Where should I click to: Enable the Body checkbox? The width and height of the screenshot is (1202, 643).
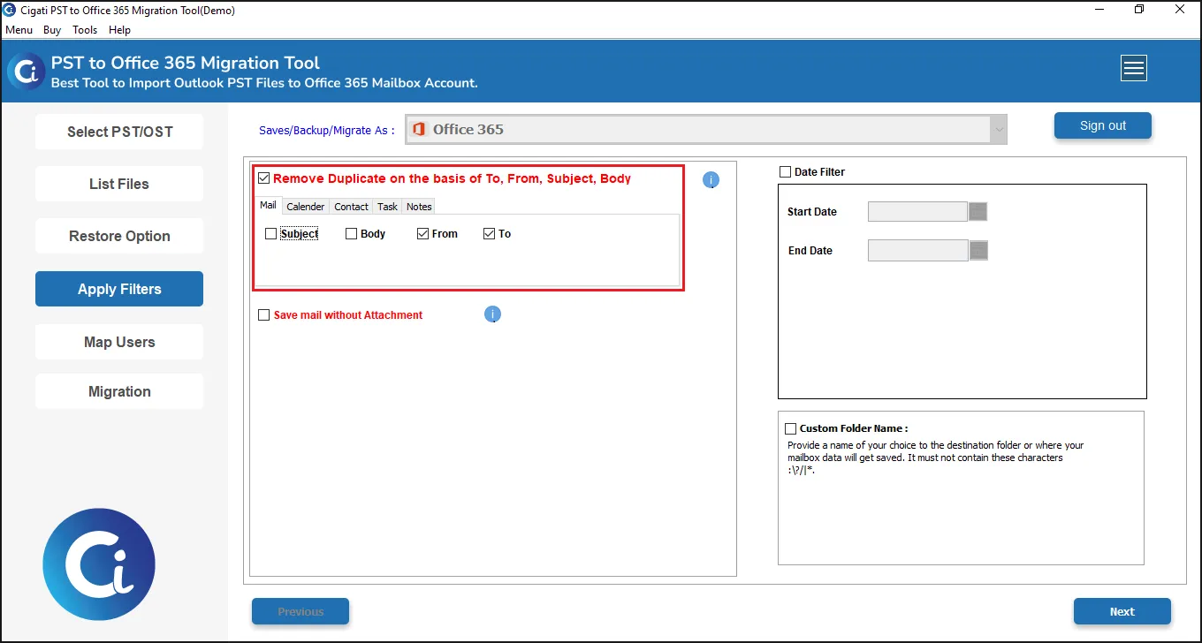(351, 234)
